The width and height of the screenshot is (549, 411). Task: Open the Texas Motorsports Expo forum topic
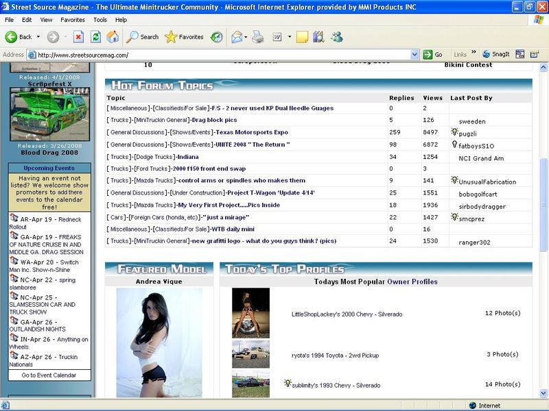click(252, 132)
